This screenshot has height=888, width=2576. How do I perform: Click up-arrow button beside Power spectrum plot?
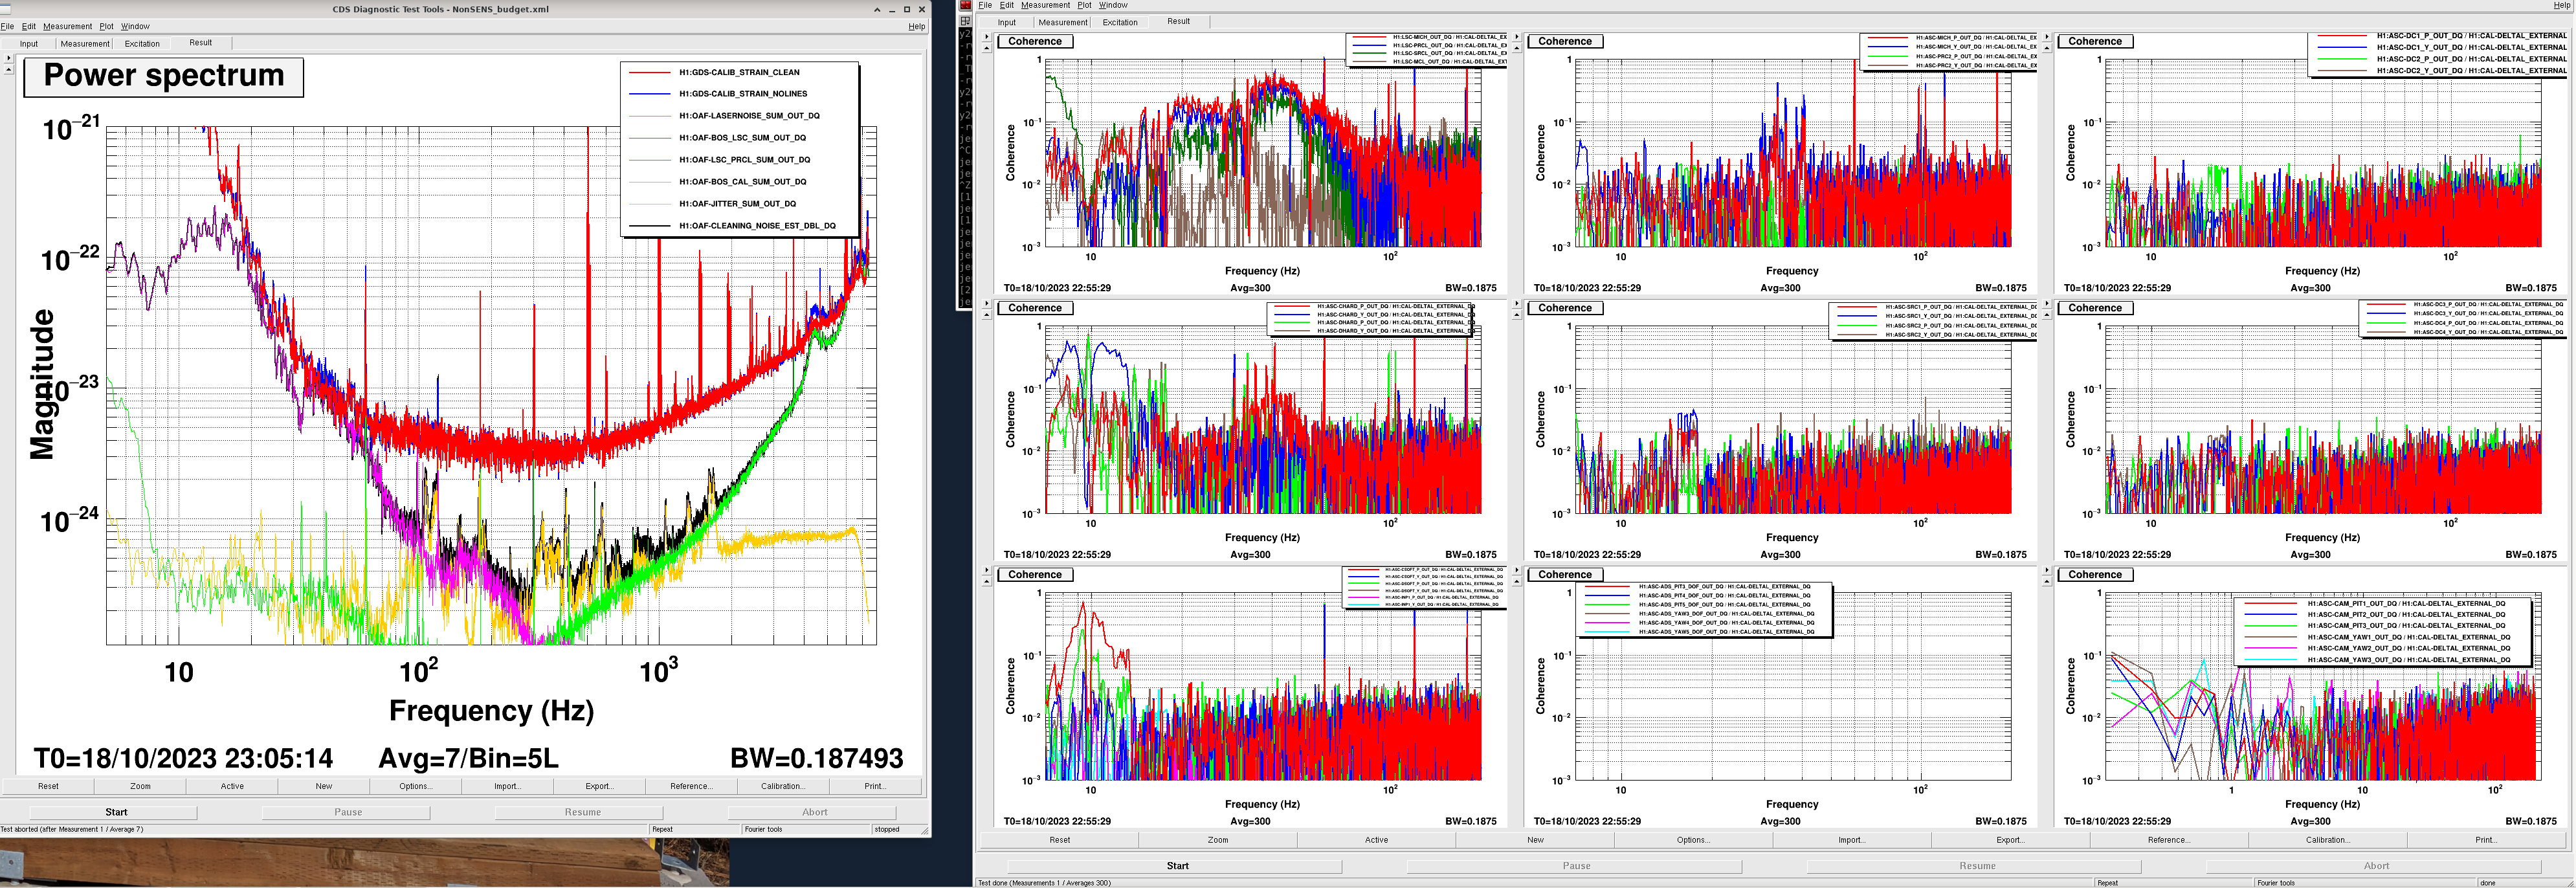(8, 70)
